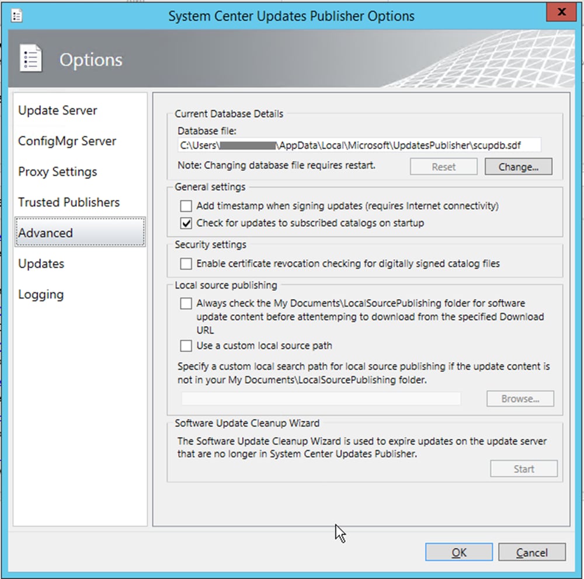Enable timestamp when signing updates
The width and height of the screenshot is (584, 579).
click(x=186, y=206)
